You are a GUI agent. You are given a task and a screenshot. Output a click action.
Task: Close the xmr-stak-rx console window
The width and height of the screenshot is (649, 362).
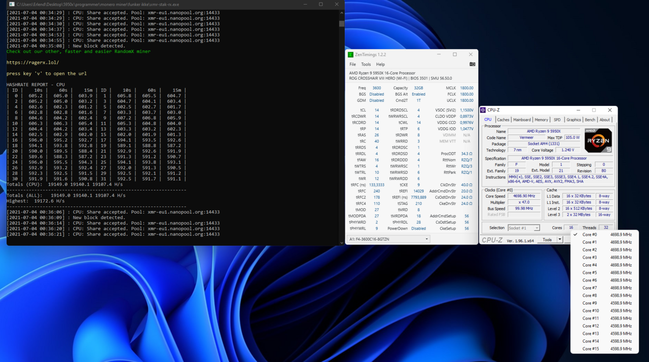337,4
